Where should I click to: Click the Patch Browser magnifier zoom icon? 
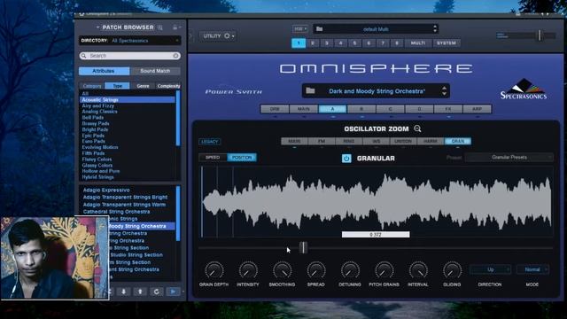point(159,27)
